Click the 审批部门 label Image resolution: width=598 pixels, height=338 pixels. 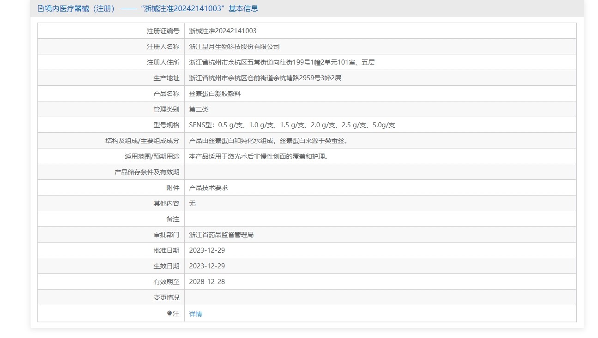166,235
